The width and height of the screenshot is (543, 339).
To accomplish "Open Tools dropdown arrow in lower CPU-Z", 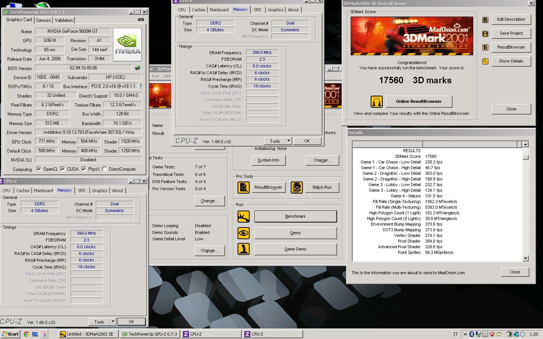I will (113, 322).
